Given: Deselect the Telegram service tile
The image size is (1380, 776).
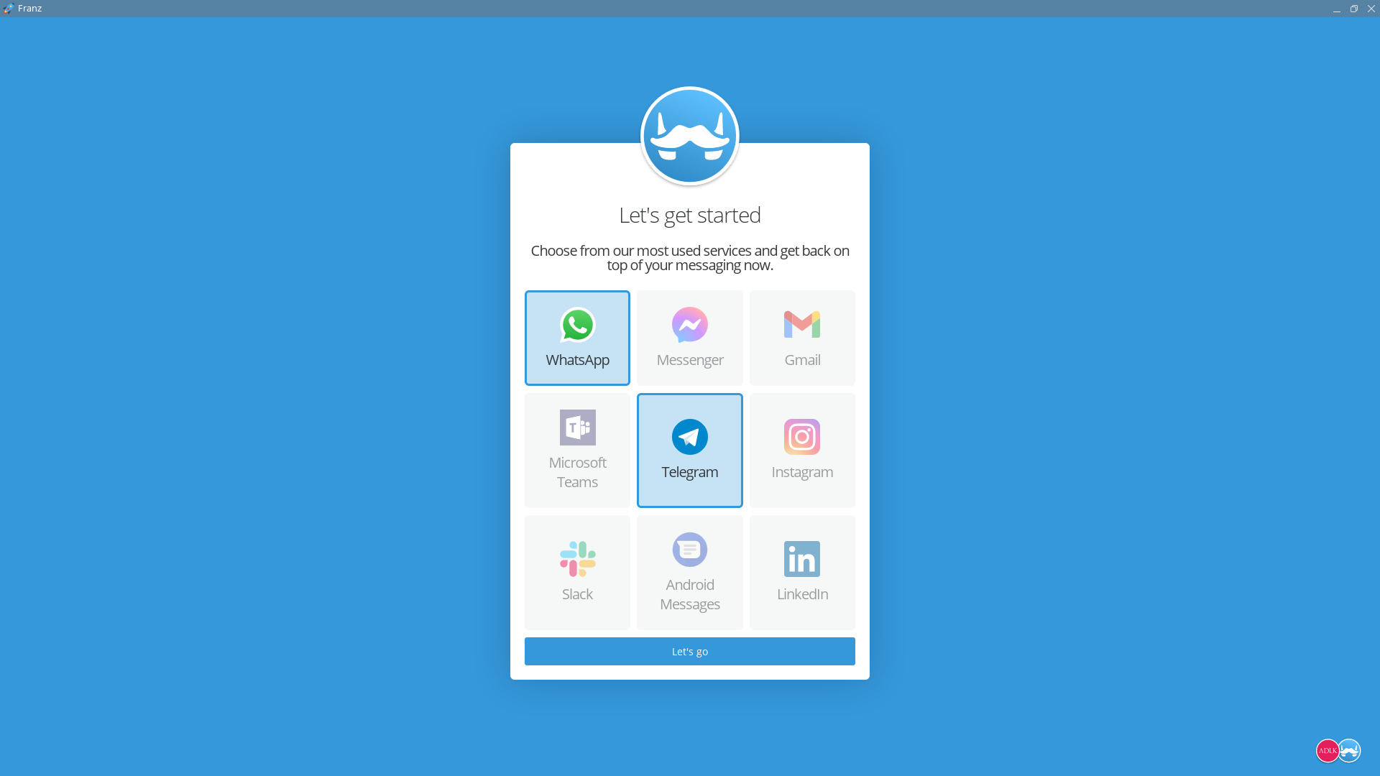Looking at the screenshot, I should (x=690, y=451).
